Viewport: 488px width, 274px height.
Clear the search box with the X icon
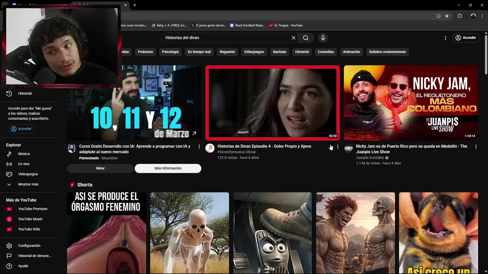pos(294,38)
